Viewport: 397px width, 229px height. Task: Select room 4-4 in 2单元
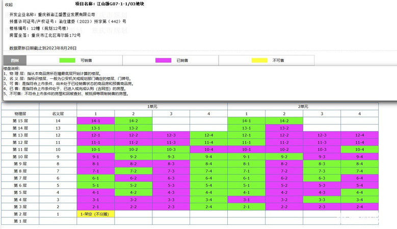coord(359,192)
